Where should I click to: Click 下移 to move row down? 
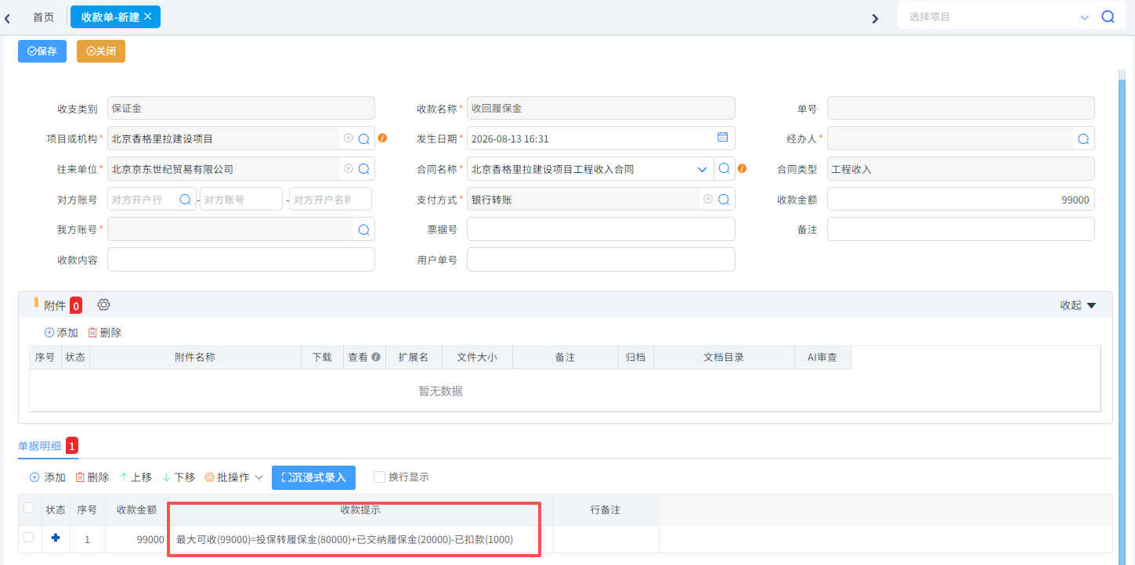click(179, 477)
